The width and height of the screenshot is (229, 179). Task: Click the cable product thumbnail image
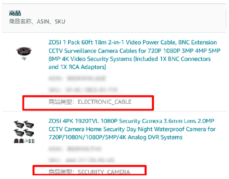(25, 52)
